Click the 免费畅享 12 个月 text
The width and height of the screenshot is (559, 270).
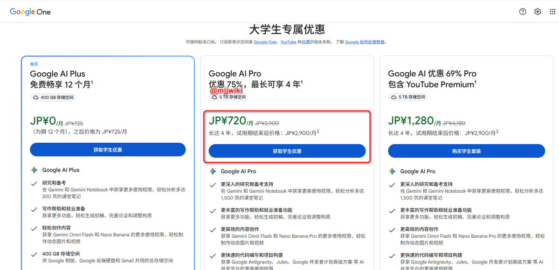62,85
